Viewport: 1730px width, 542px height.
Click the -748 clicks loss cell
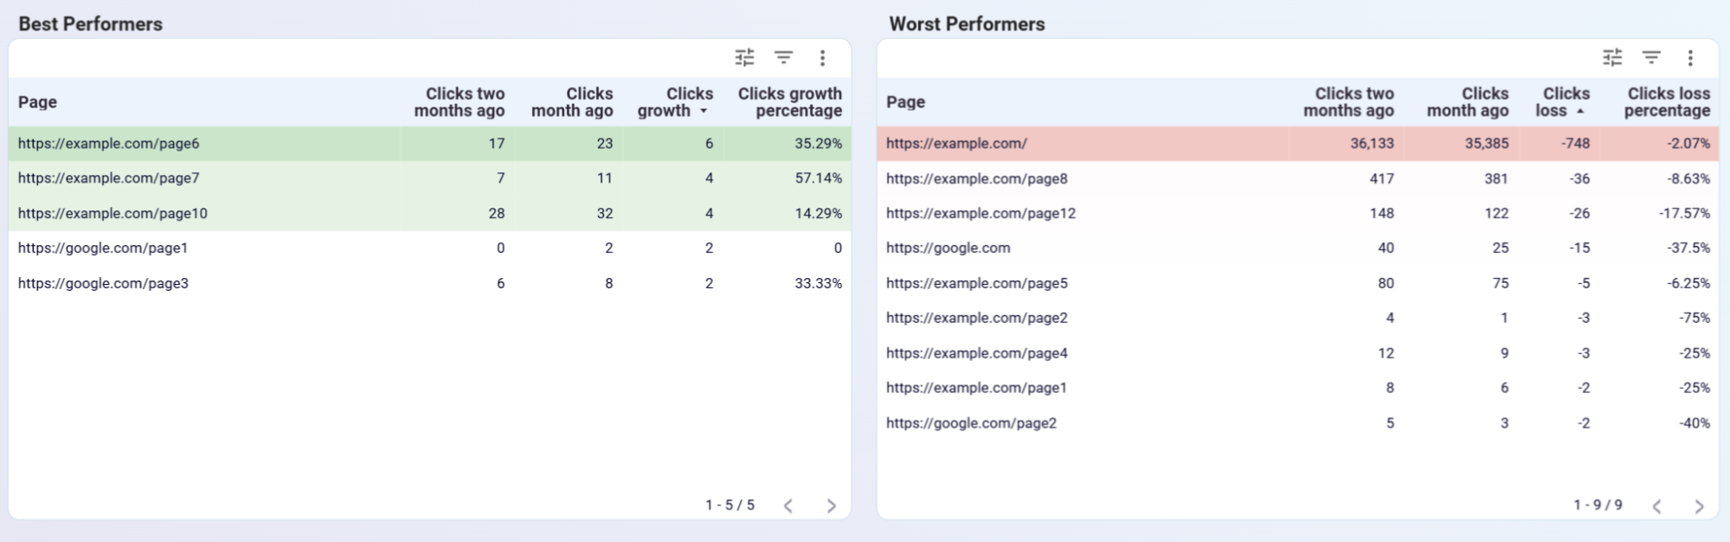[x=1575, y=144]
